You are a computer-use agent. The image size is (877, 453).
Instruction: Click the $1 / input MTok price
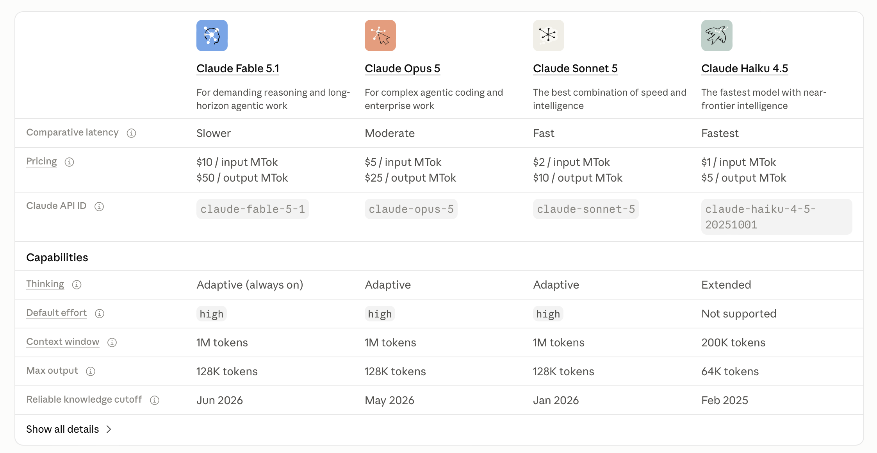pos(739,162)
